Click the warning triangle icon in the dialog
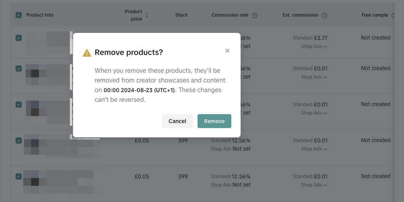404x202 pixels. [x=87, y=53]
